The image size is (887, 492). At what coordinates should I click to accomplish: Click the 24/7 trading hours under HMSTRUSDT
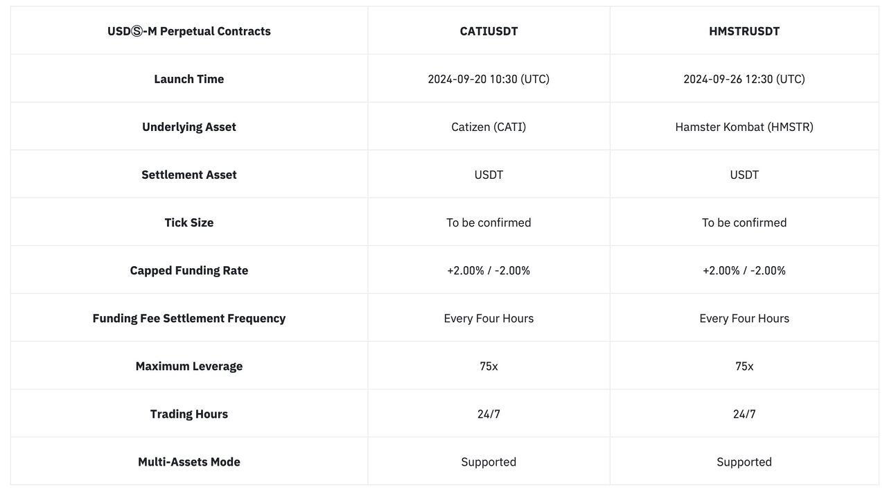[744, 414]
